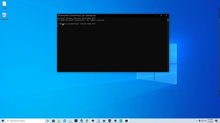Click the Microsoft Windows version text line
Image resolution: width=220 pixels, height=123 pixels.
(76, 18)
